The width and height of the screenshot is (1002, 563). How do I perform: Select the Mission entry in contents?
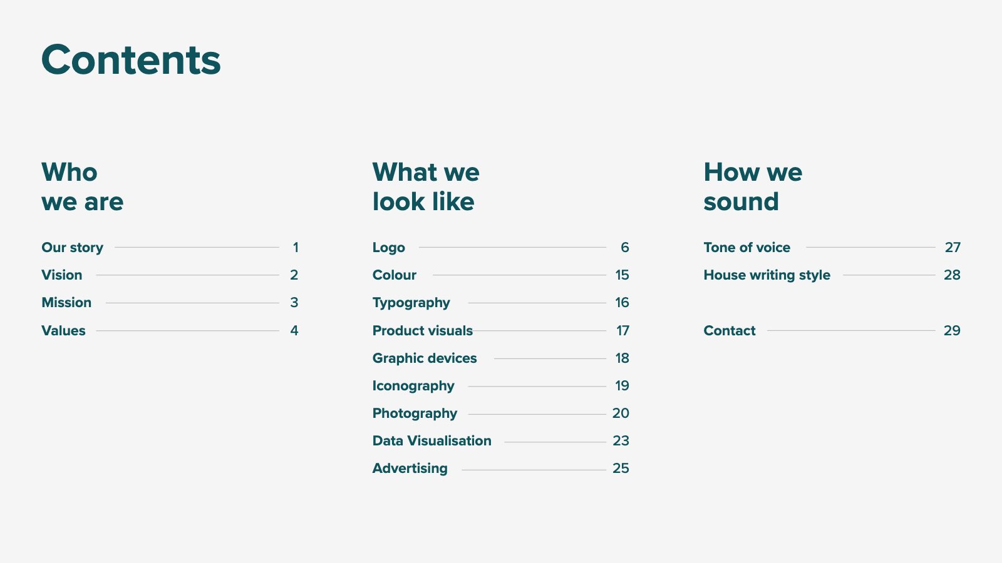point(170,302)
